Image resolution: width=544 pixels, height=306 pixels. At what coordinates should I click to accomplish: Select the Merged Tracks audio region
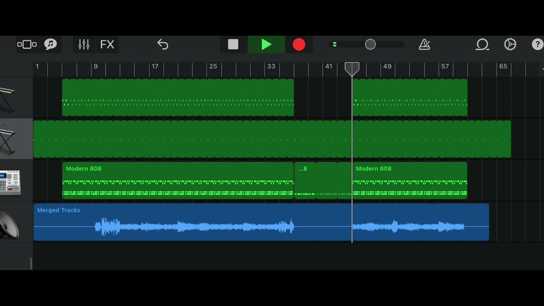261,222
